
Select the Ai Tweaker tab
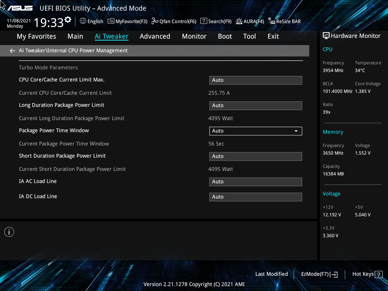coord(111,36)
